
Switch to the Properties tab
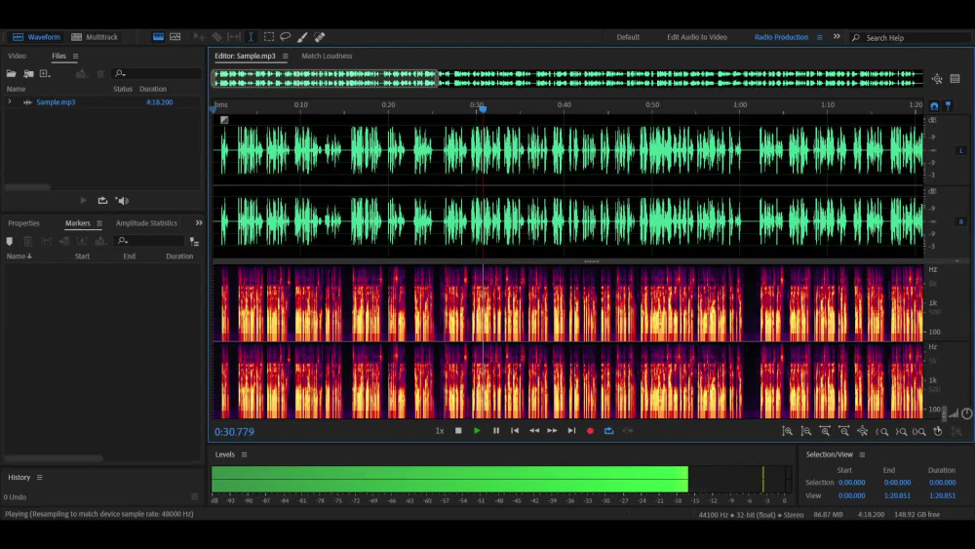click(23, 223)
